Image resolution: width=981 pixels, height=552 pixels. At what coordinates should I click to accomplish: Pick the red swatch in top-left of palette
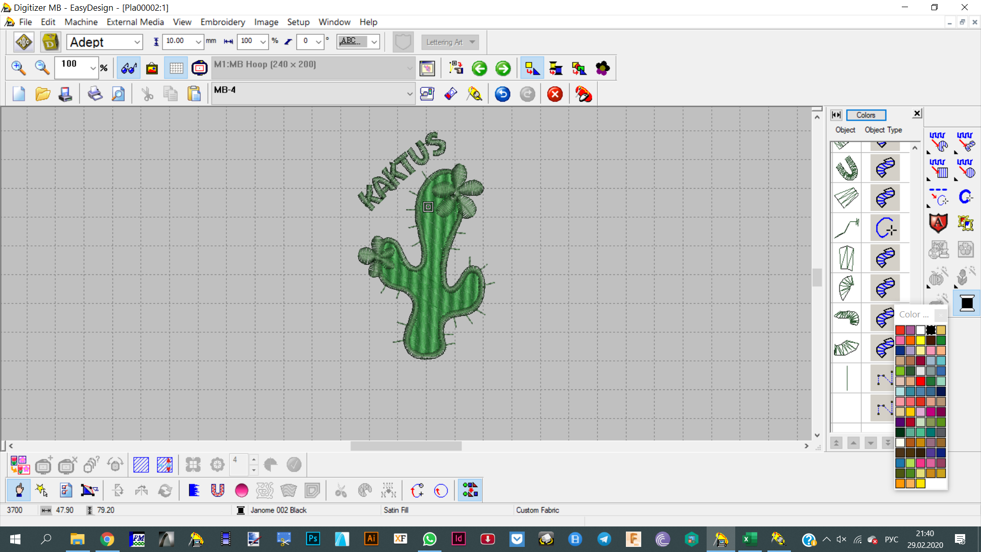[900, 330]
